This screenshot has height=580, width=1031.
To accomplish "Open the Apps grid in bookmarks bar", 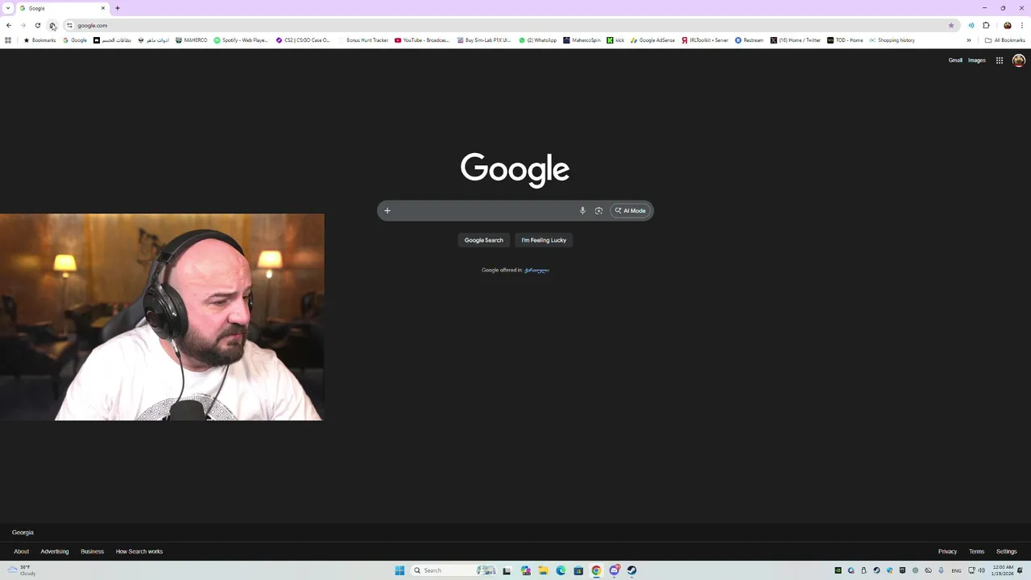I will [x=8, y=40].
